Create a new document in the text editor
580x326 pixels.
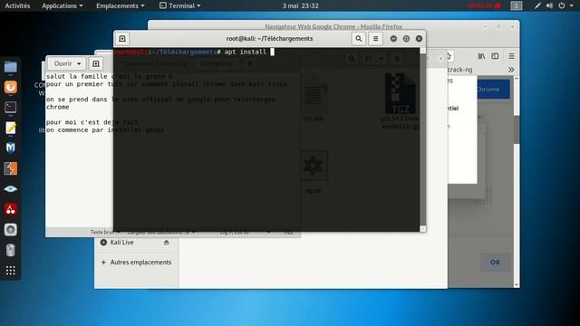click(96, 63)
